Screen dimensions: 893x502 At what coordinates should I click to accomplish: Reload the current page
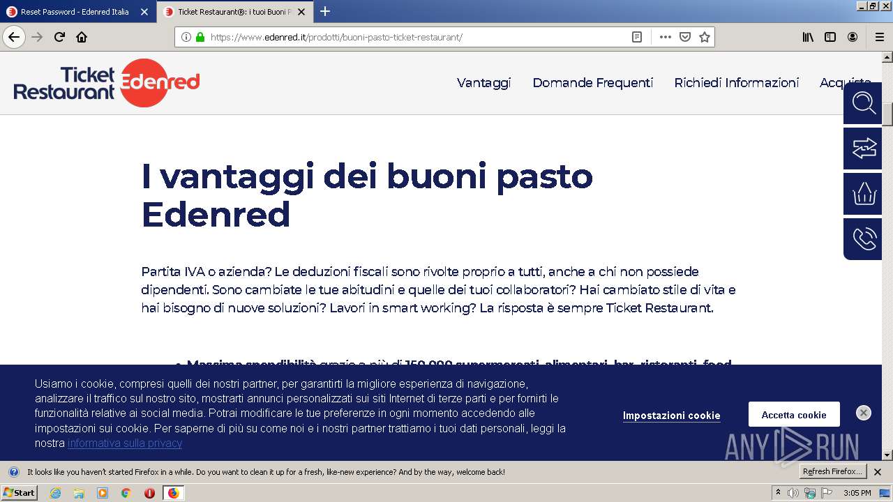point(59,37)
